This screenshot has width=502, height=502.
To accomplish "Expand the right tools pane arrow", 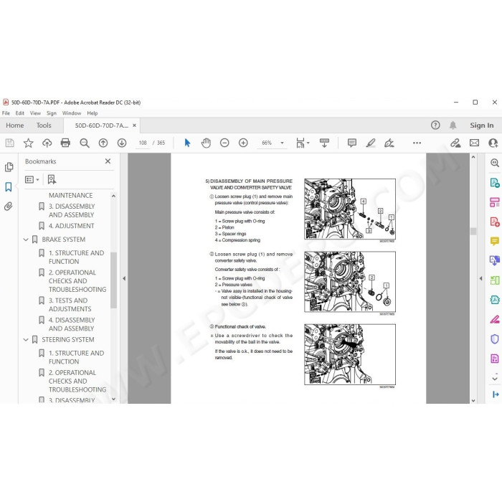I will click(x=480, y=278).
